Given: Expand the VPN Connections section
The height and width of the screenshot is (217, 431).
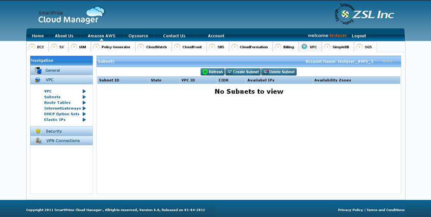Looking at the screenshot, I should [62, 141].
